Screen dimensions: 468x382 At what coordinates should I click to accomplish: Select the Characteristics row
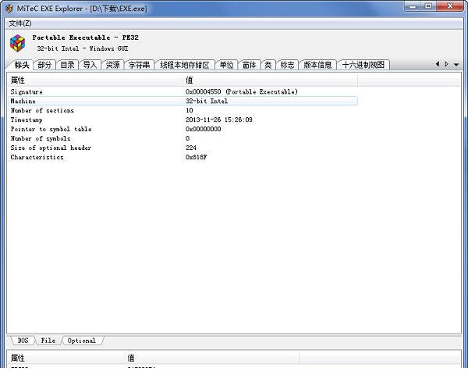pos(183,157)
